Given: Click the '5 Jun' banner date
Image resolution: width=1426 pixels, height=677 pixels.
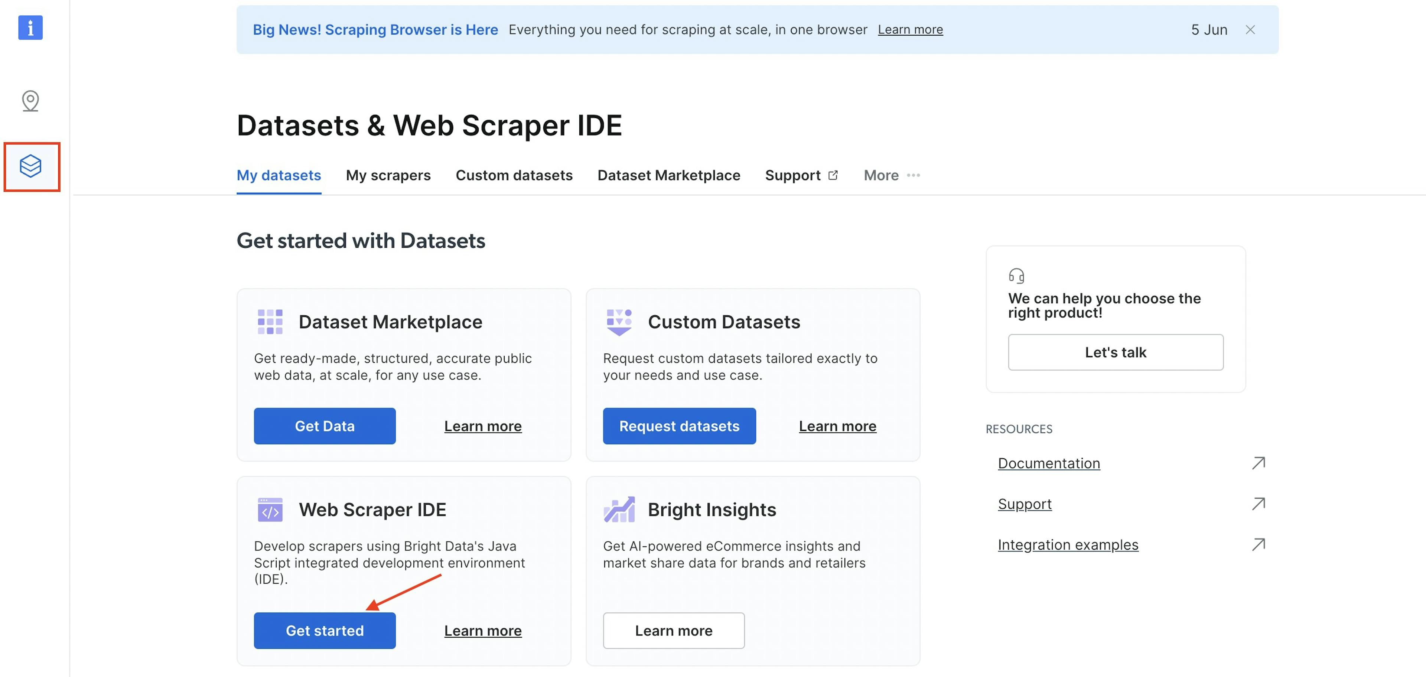Looking at the screenshot, I should pyautogui.click(x=1209, y=30).
